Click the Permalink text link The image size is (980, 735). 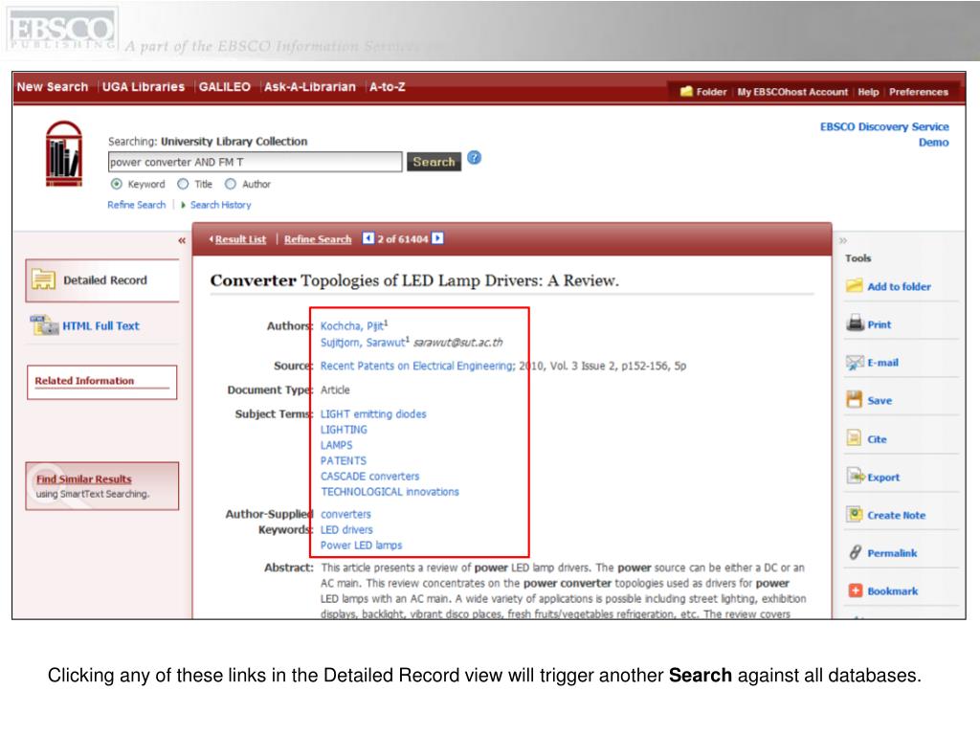point(892,553)
